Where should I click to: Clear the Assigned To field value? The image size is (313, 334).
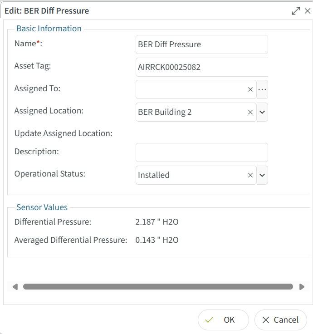(x=250, y=90)
